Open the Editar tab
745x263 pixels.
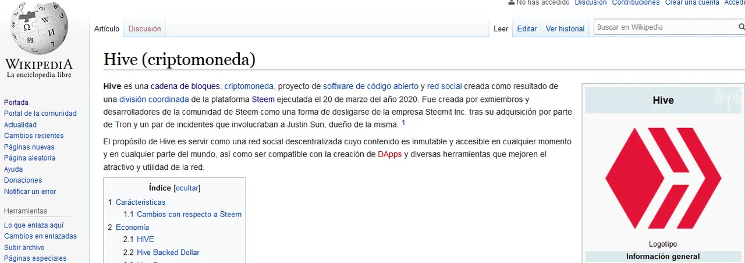pos(527,29)
